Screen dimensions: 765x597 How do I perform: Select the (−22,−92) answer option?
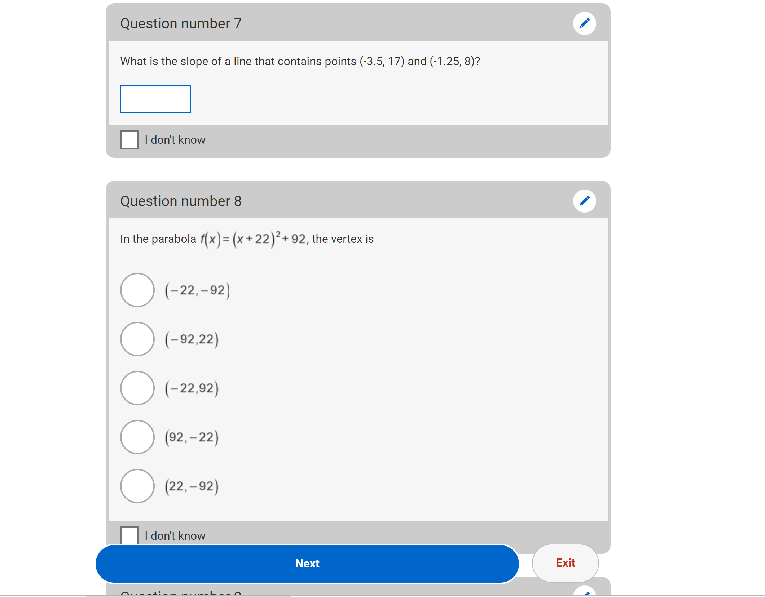(137, 290)
